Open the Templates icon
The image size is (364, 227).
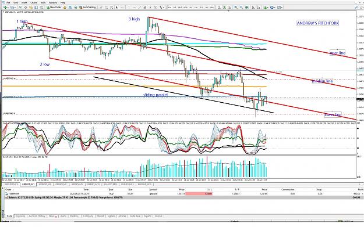[279, 8]
